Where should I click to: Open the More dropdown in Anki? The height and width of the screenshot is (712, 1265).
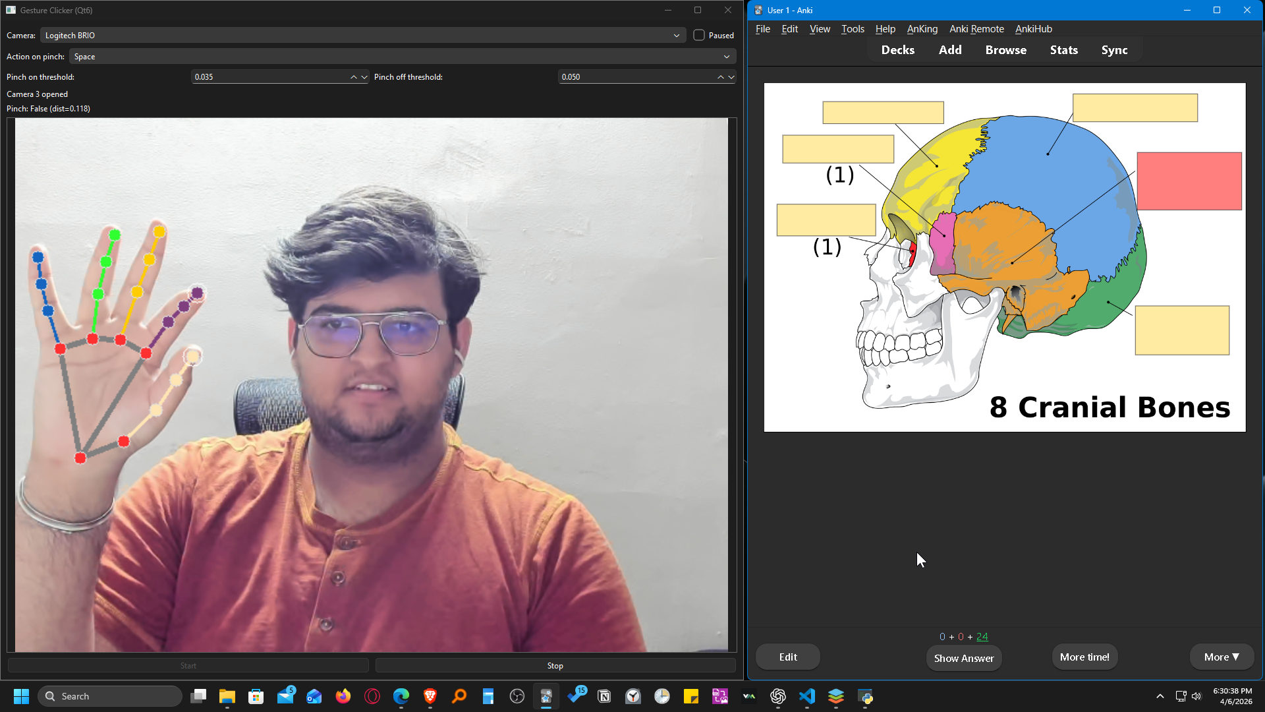click(x=1221, y=657)
